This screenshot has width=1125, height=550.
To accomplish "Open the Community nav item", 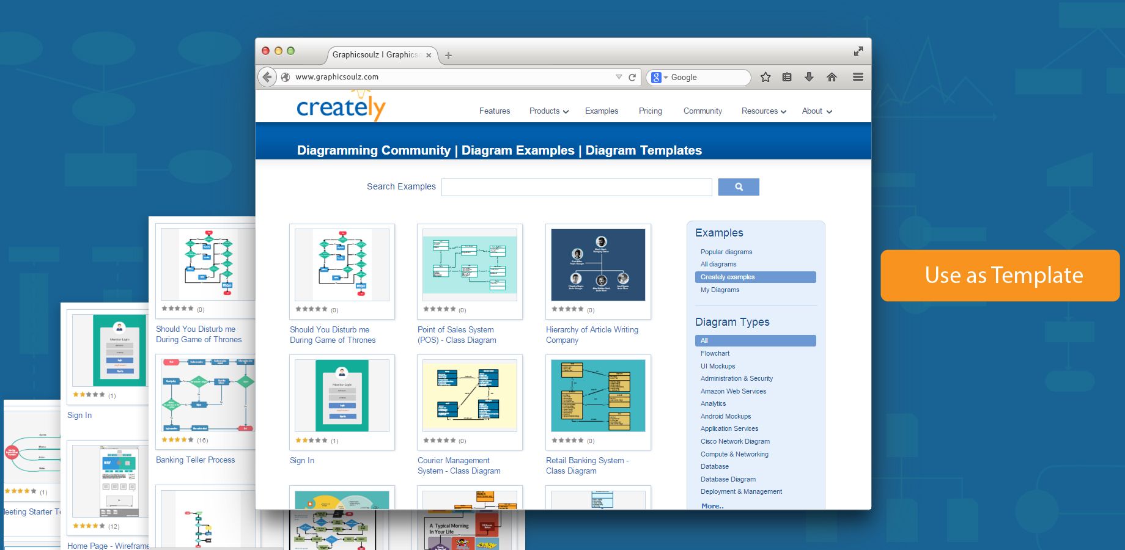I will [x=703, y=111].
